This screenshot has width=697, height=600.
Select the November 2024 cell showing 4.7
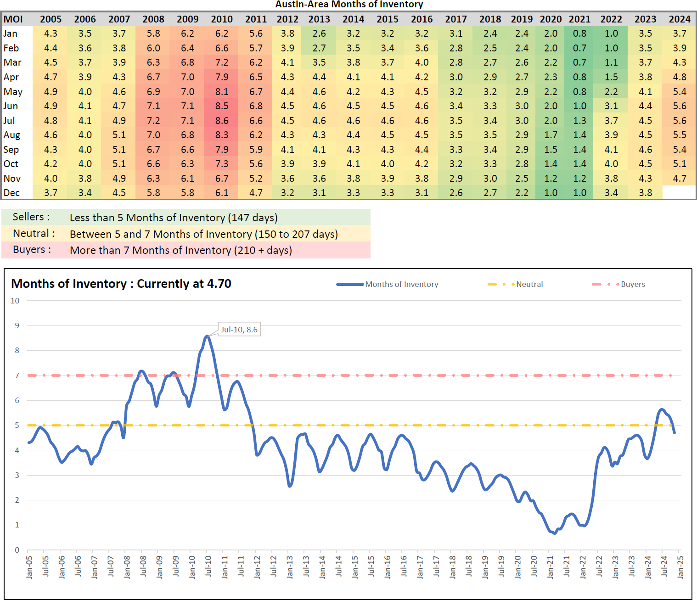click(x=680, y=179)
